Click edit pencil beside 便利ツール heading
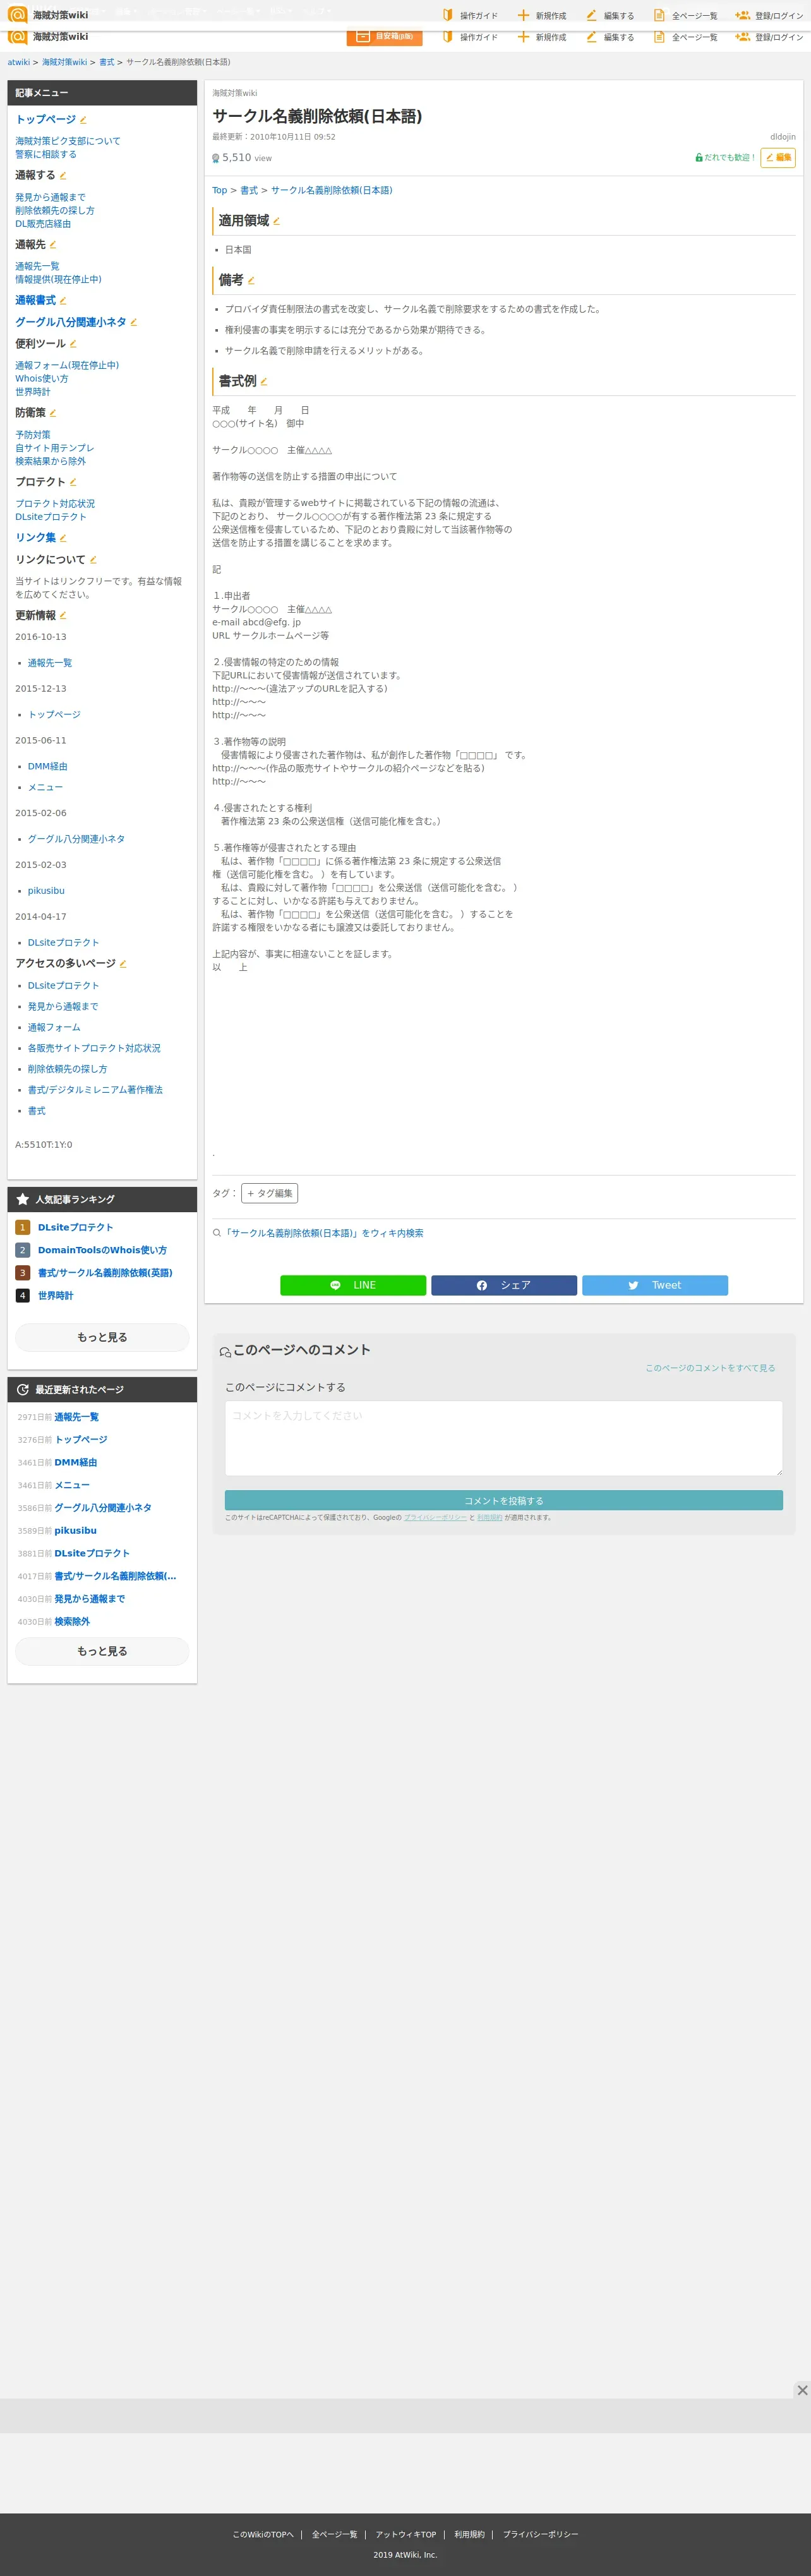 [73, 344]
